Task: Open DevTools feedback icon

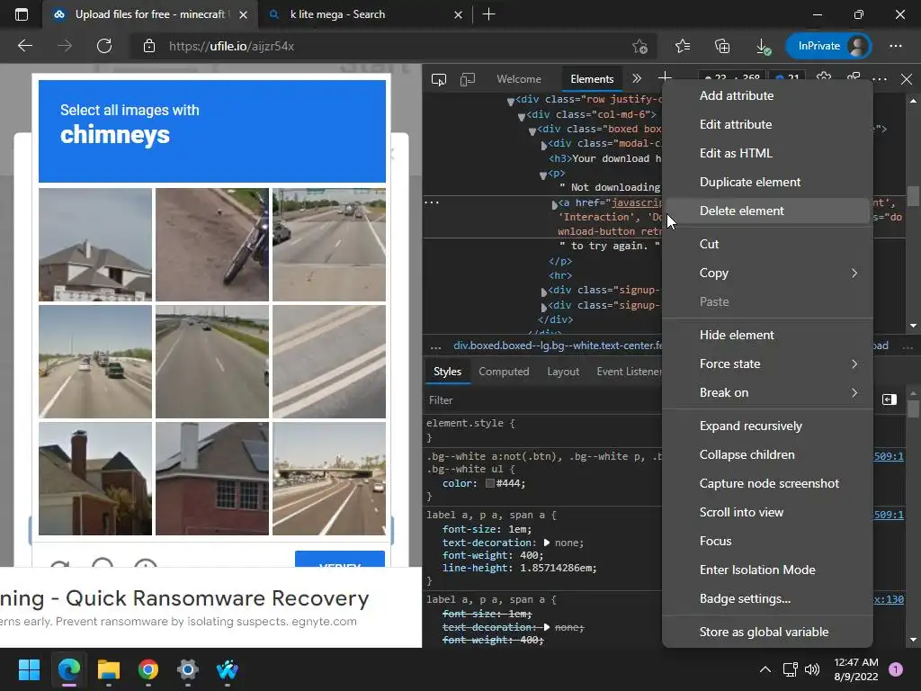Action: [854, 77]
